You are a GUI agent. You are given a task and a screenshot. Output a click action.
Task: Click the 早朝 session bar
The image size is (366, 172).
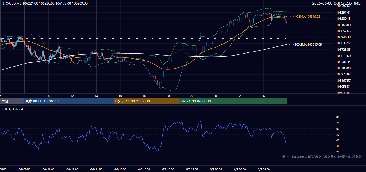(x=12, y=101)
